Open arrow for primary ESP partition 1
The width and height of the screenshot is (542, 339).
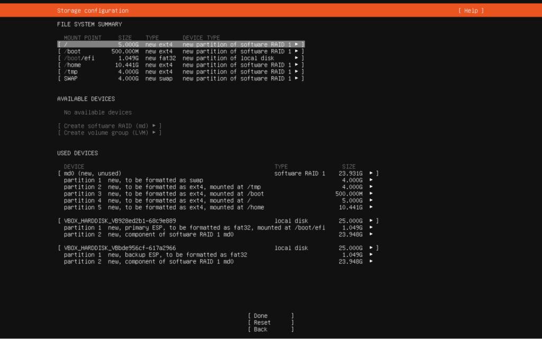click(371, 227)
